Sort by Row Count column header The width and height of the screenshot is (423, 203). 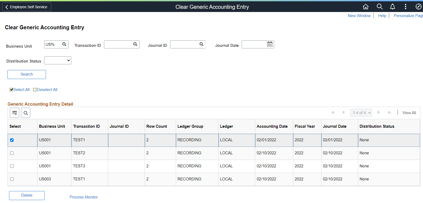tap(157, 126)
